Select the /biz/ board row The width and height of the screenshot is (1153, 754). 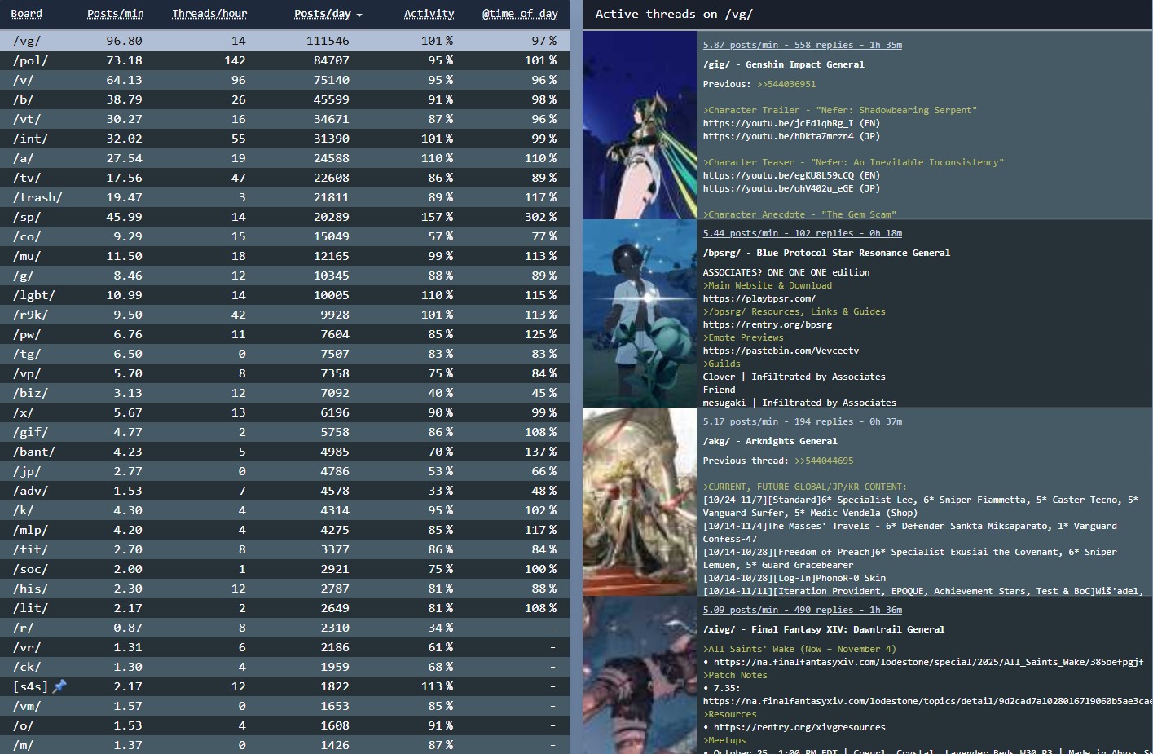[x=284, y=393]
